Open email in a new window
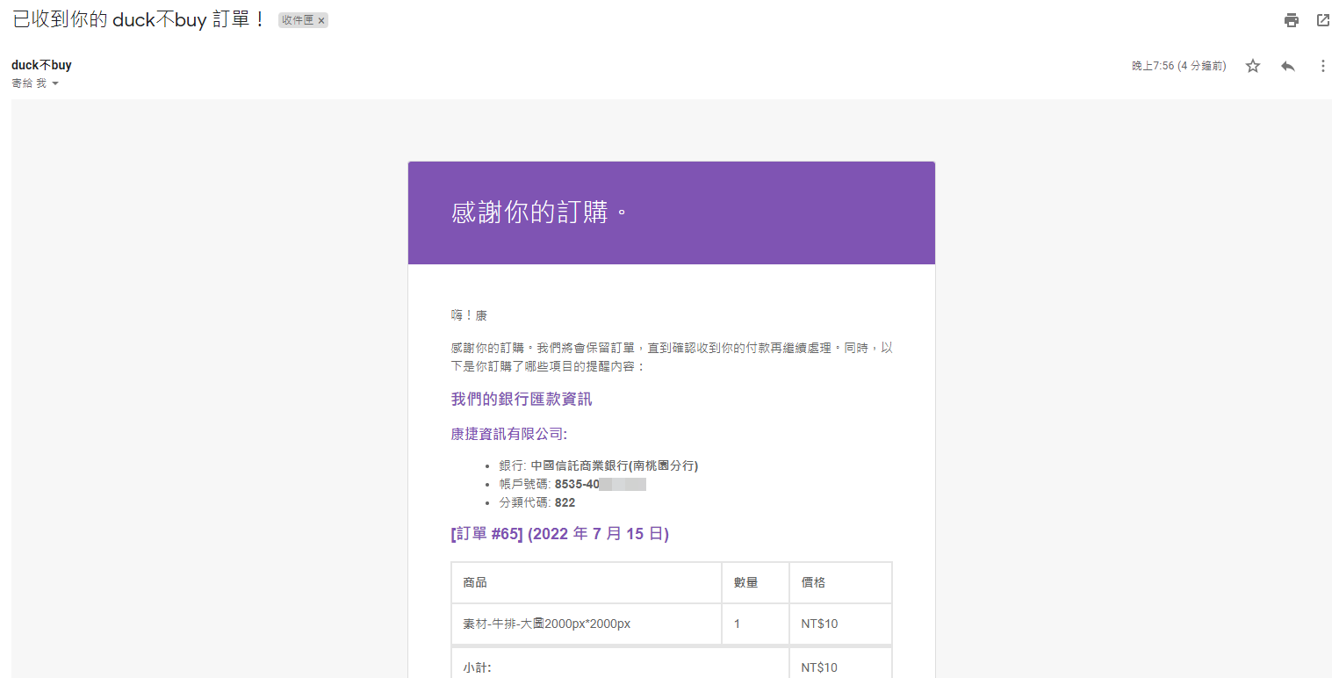The image size is (1339, 678). pos(1322,20)
